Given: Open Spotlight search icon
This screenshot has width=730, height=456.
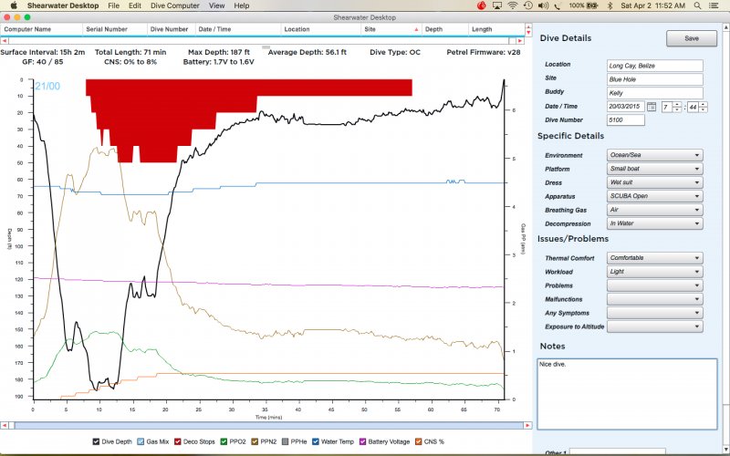Looking at the screenshot, I should tap(697, 5).
